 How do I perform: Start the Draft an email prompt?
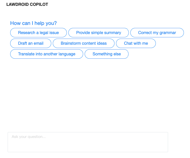pos(31,43)
